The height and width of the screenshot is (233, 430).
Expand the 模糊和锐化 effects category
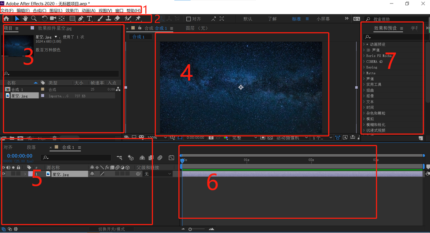(364, 125)
